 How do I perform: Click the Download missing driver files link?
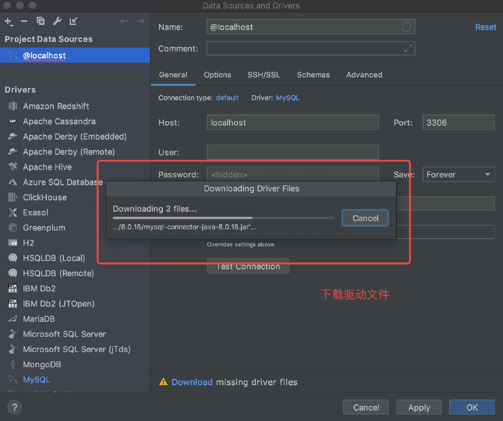click(192, 382)
